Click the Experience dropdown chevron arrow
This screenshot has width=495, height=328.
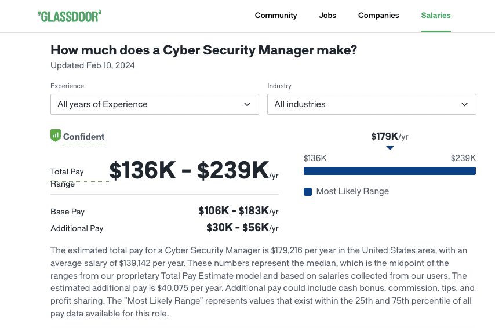coord(247,104)
